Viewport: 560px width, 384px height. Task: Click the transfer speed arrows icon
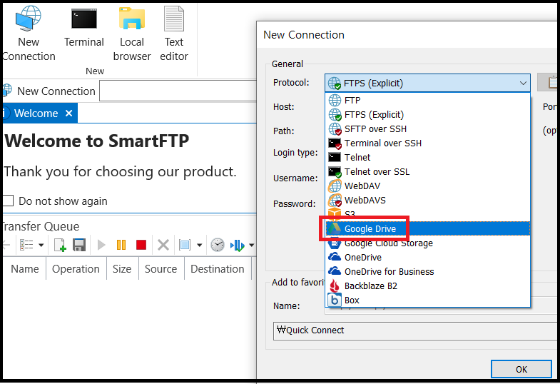237,246
